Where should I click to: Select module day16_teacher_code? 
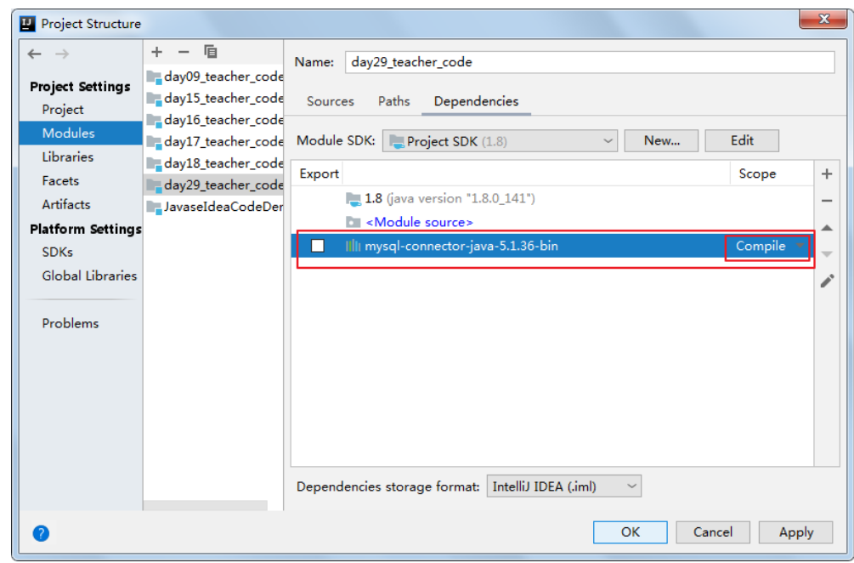pyautogui.click(x=214, y=120)
